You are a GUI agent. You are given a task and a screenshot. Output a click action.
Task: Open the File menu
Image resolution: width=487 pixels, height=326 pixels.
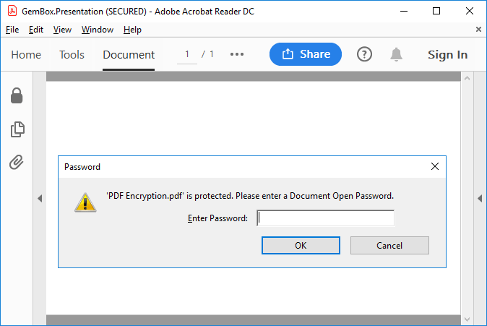[x=12, y=30]
